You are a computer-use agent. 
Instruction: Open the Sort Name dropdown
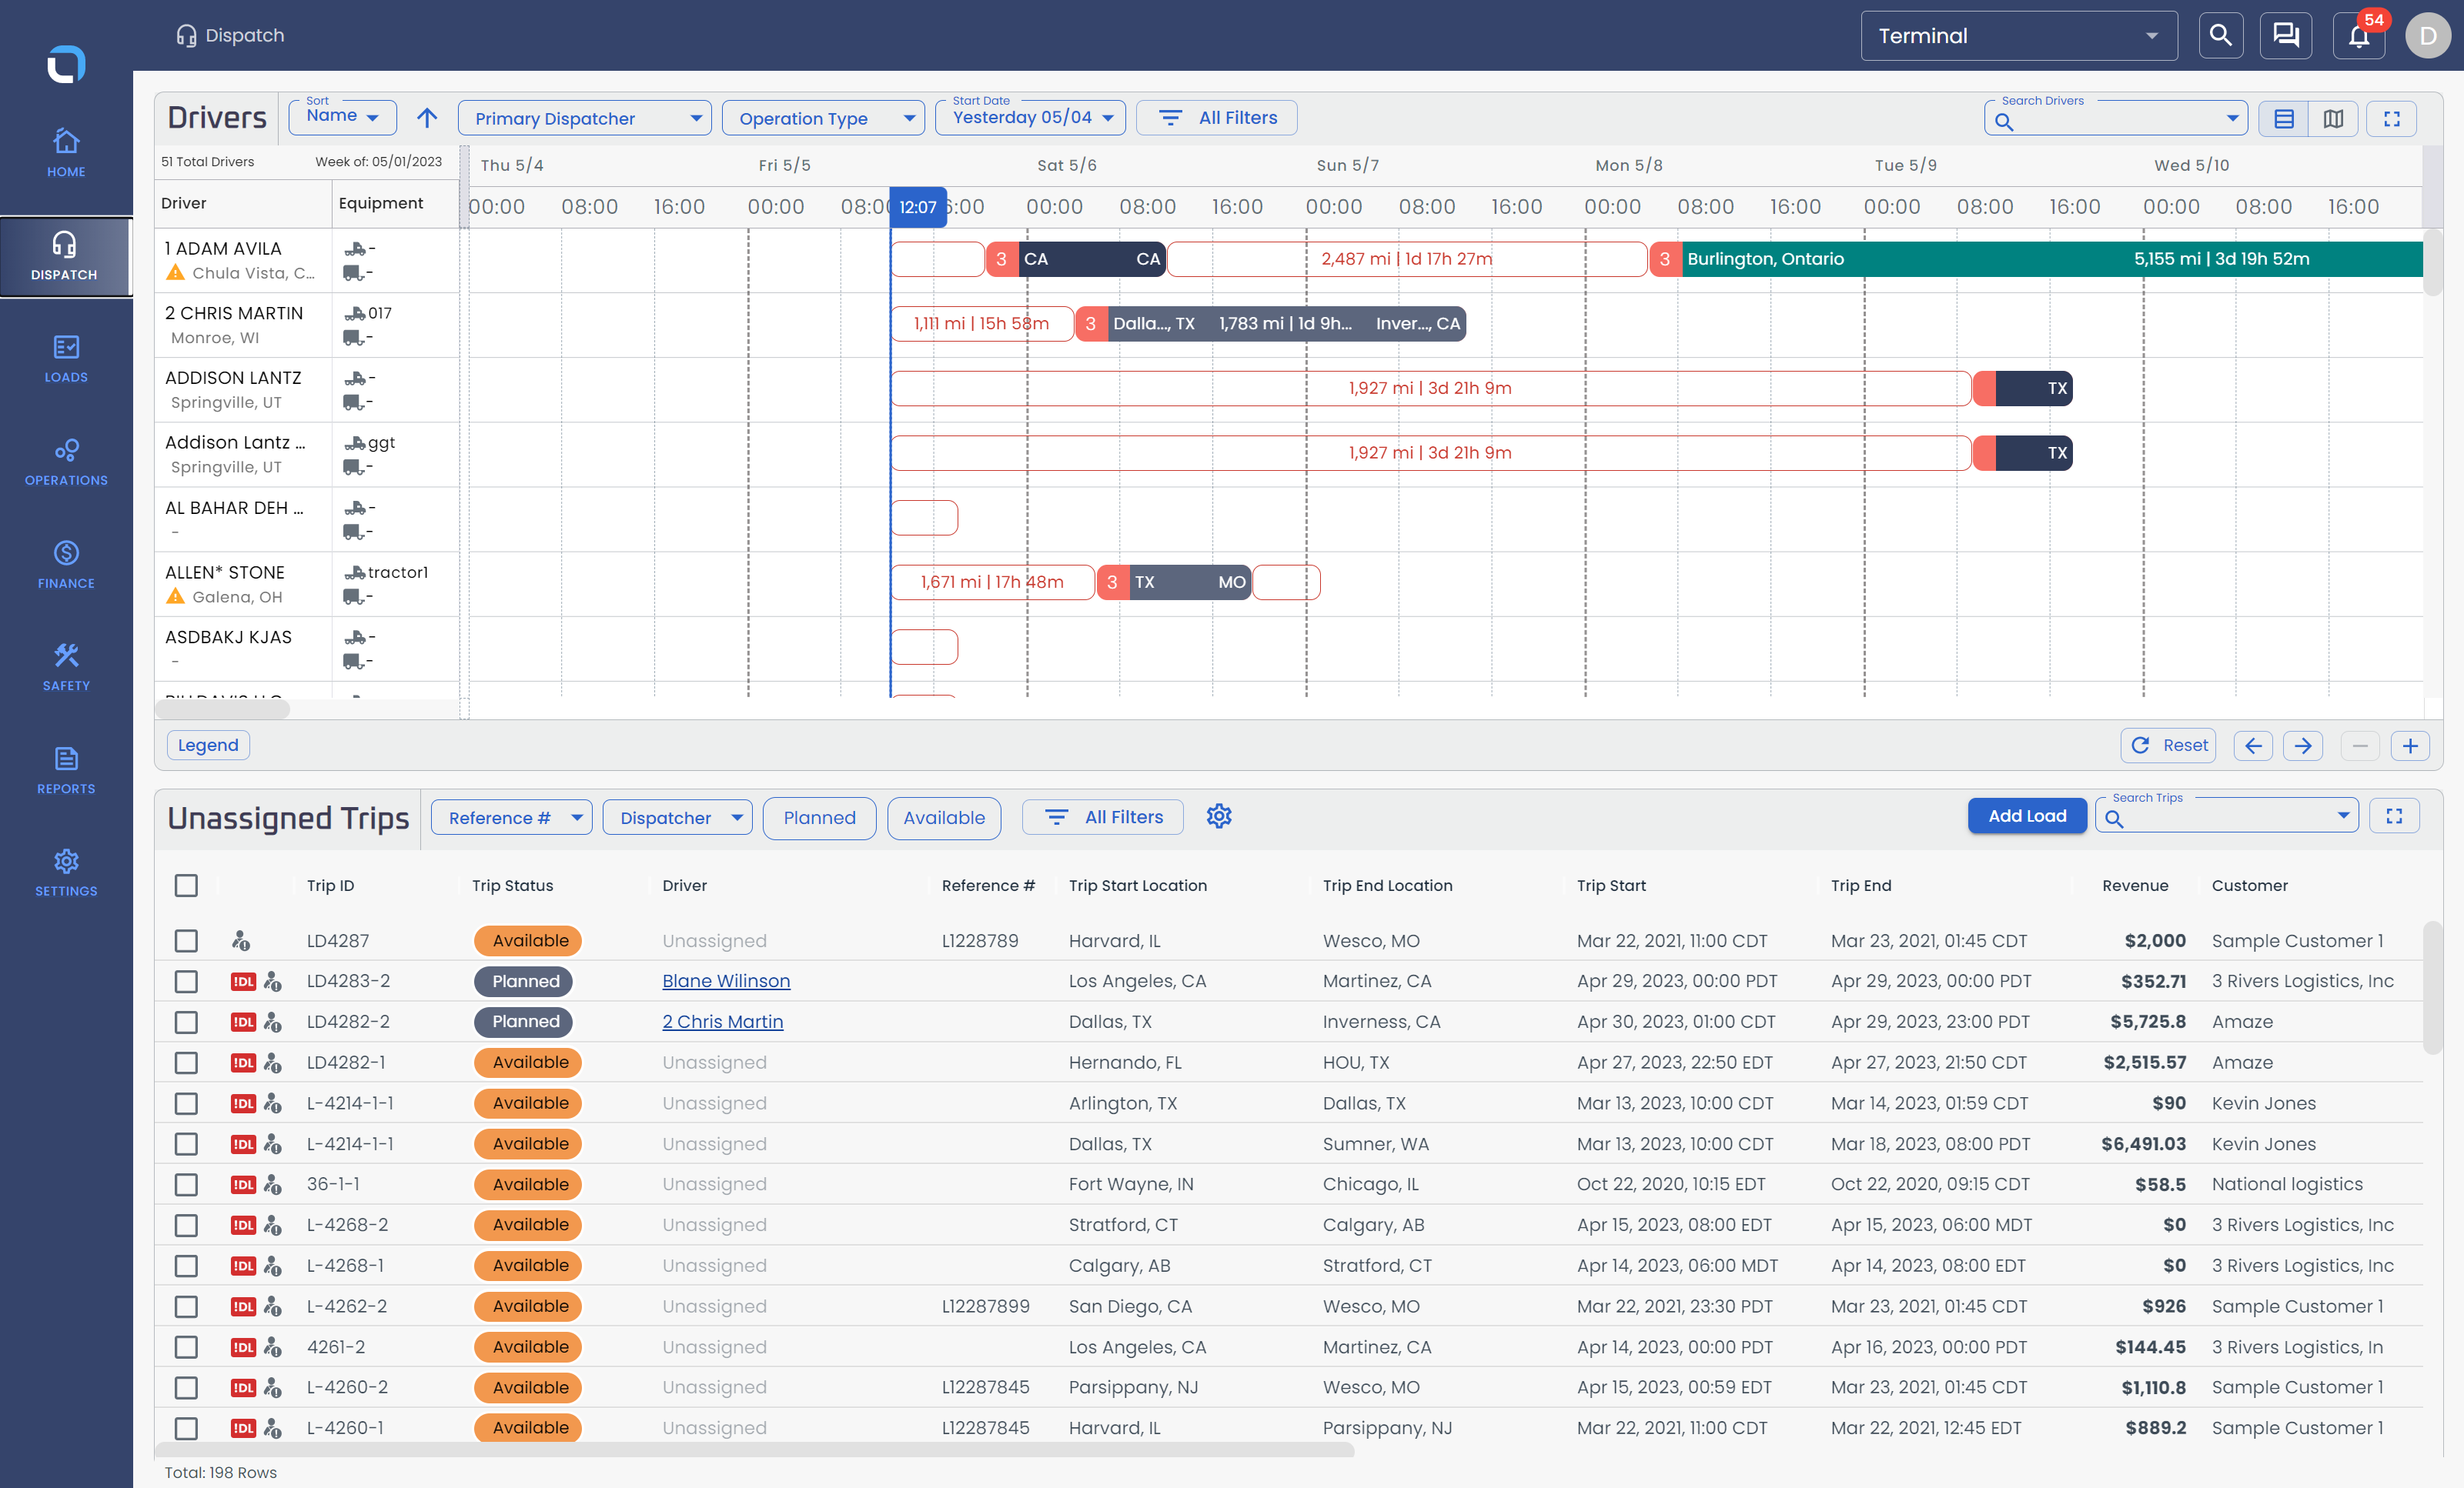tap(342, 117)
